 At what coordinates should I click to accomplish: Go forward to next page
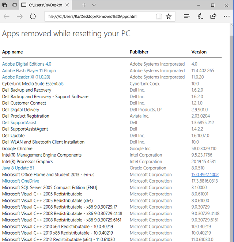[19, 16]
